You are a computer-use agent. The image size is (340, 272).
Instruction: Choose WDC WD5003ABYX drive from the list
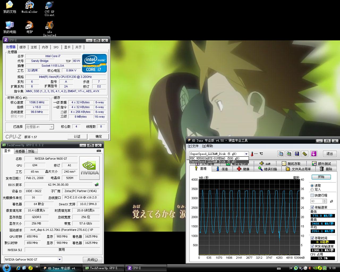coord(219,158)
